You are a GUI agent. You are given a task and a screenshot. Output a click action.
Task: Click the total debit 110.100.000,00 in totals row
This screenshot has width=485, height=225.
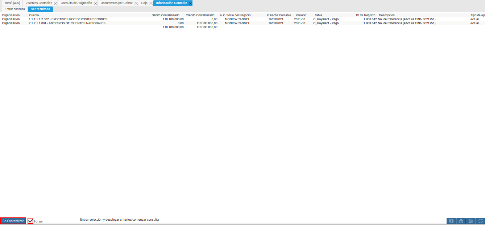coord(173,27)
